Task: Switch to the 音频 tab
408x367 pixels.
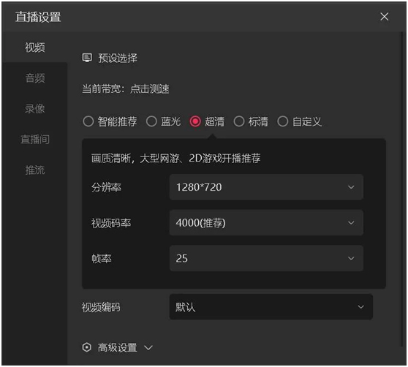Action: 35,78
